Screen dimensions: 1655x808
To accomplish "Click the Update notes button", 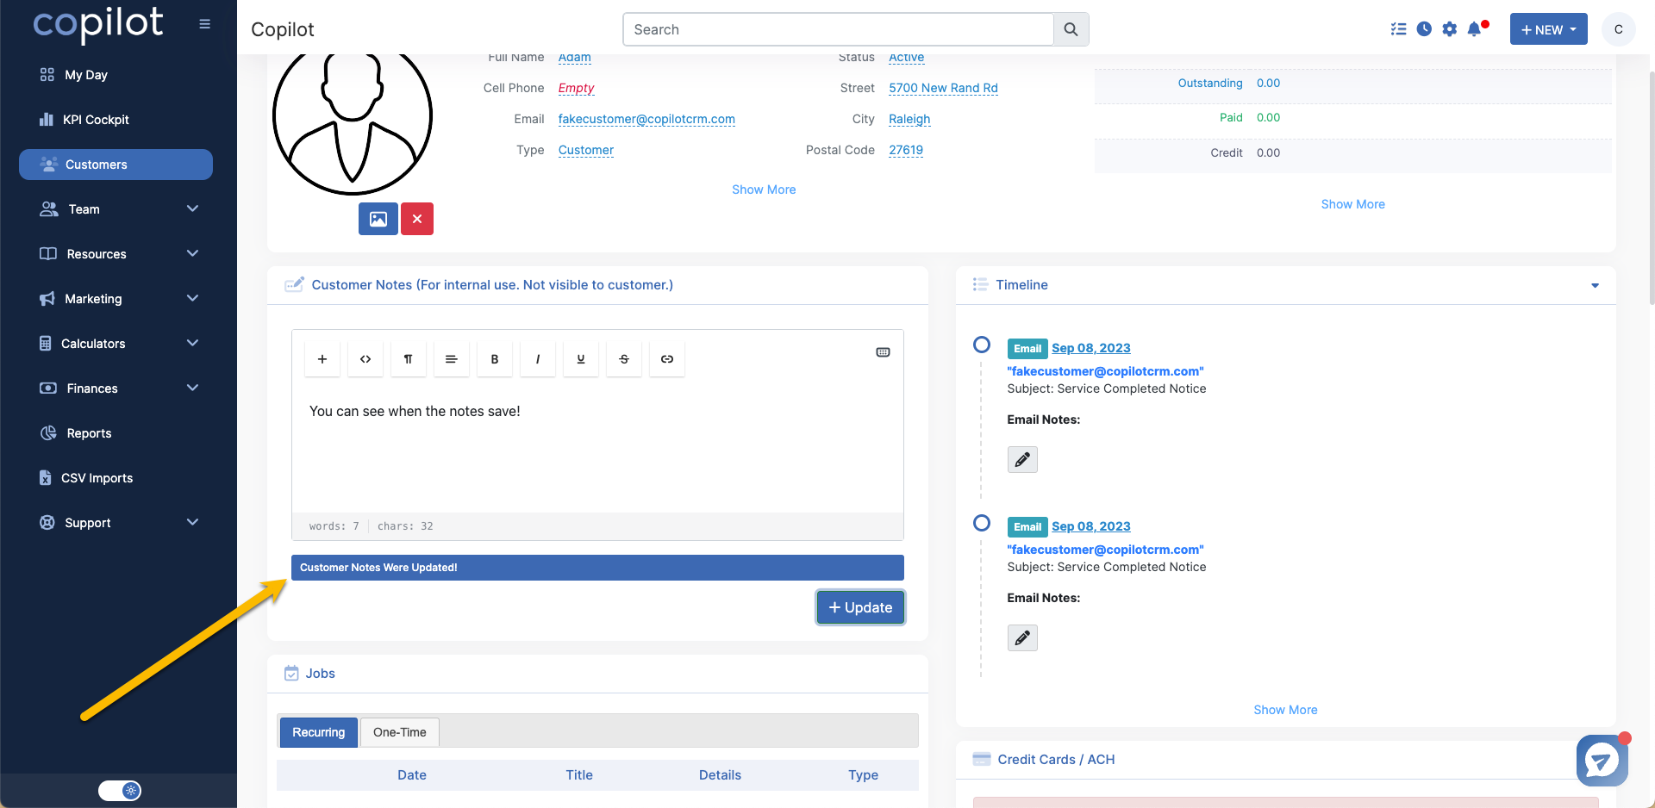I will (x=860, y=607).
